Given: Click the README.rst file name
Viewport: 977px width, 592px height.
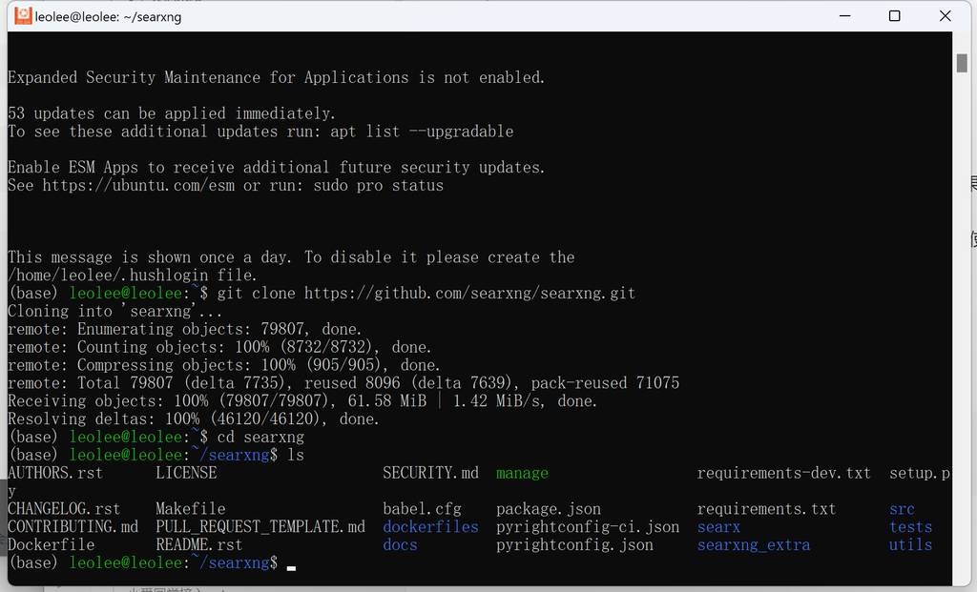Looking at the screenshot, I should tap(198, 545).
